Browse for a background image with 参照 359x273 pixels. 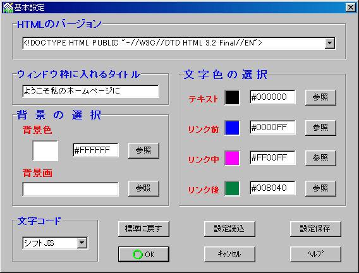click(143, 188)
